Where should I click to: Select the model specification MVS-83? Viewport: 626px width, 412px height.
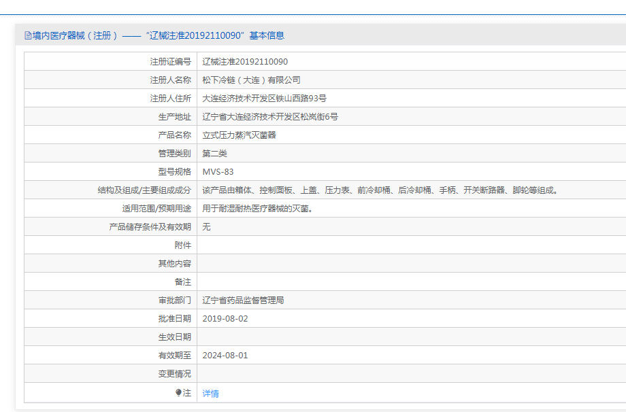220,171
